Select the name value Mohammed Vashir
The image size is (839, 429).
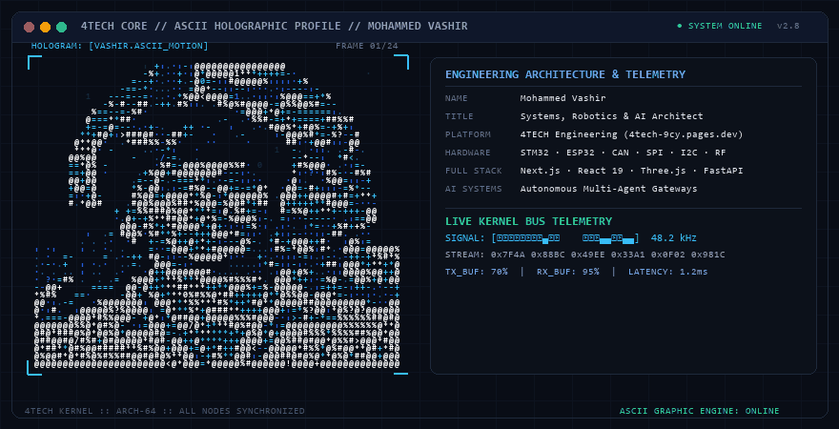point(563,98)
